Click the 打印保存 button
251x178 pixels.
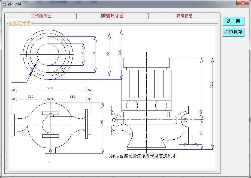click(233, 32)
